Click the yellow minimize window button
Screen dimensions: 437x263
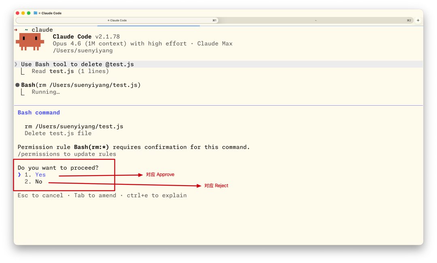coord(23,13)
